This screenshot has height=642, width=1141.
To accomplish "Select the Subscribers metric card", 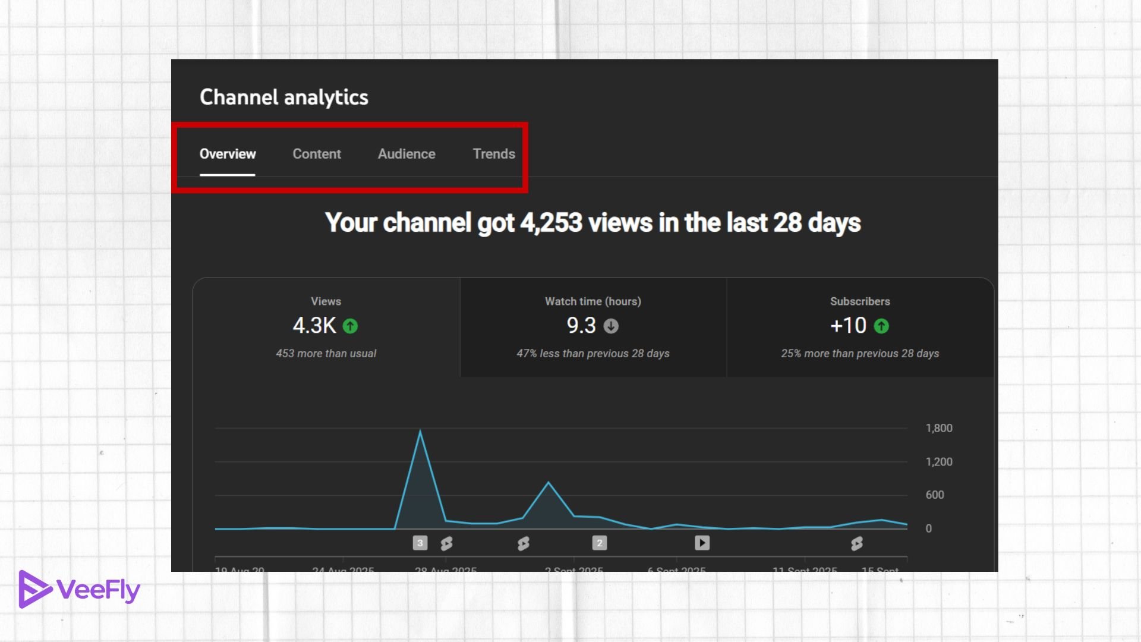I will [859, 326].
